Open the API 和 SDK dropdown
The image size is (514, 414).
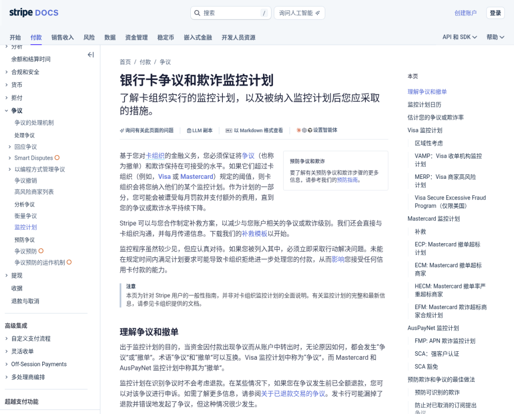tap(460, 37)
